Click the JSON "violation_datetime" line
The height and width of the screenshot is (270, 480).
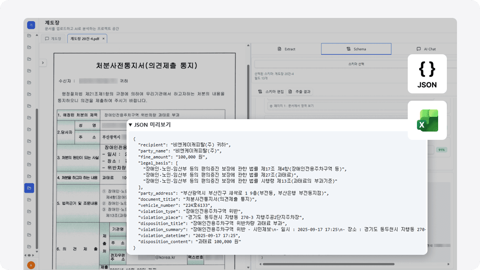coord(189,236)
